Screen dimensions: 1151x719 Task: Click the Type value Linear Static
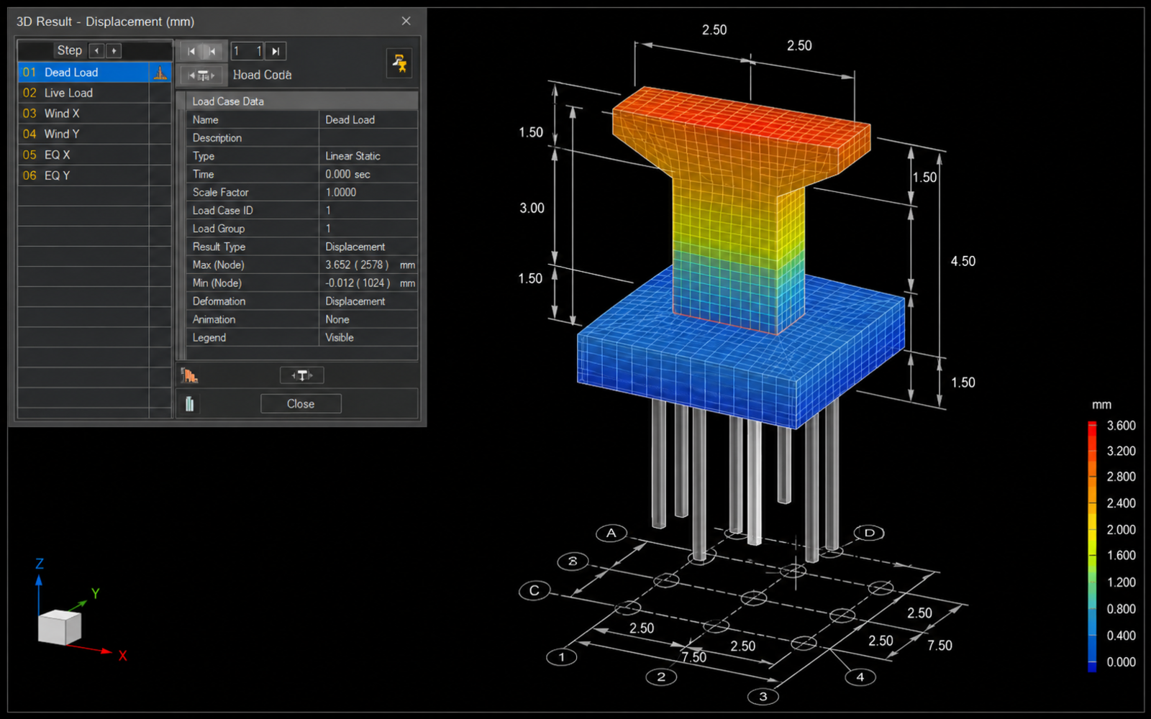click(368, 156)
